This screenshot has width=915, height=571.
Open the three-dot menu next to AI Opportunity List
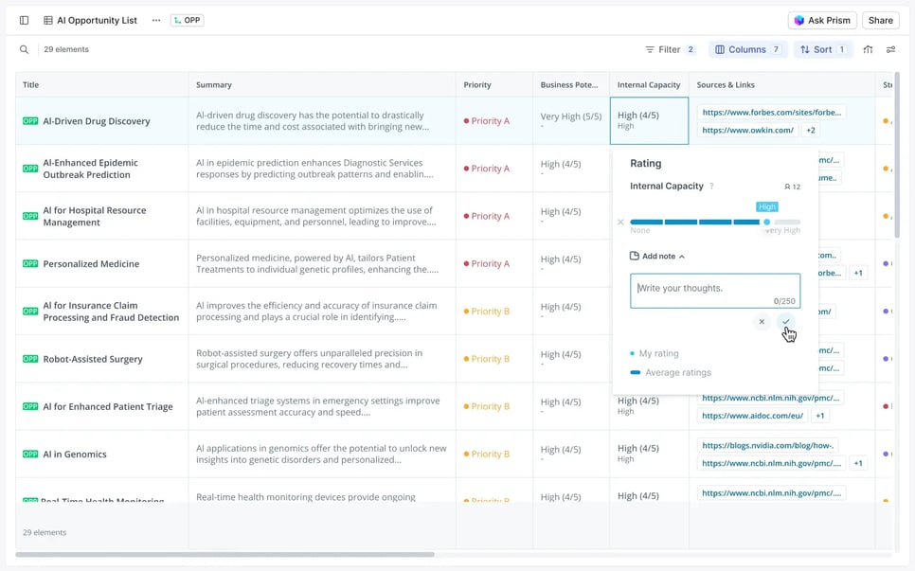click(x=154, y=20)
